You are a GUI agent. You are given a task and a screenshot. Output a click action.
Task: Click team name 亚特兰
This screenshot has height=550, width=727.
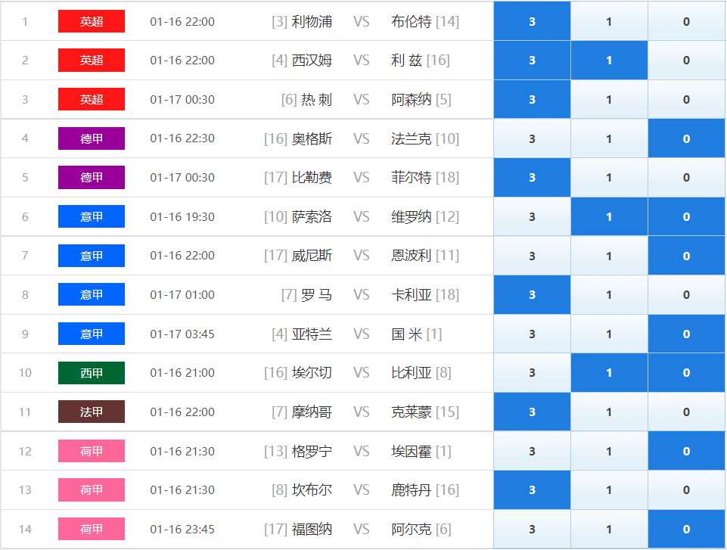click(x=312, y=334)
